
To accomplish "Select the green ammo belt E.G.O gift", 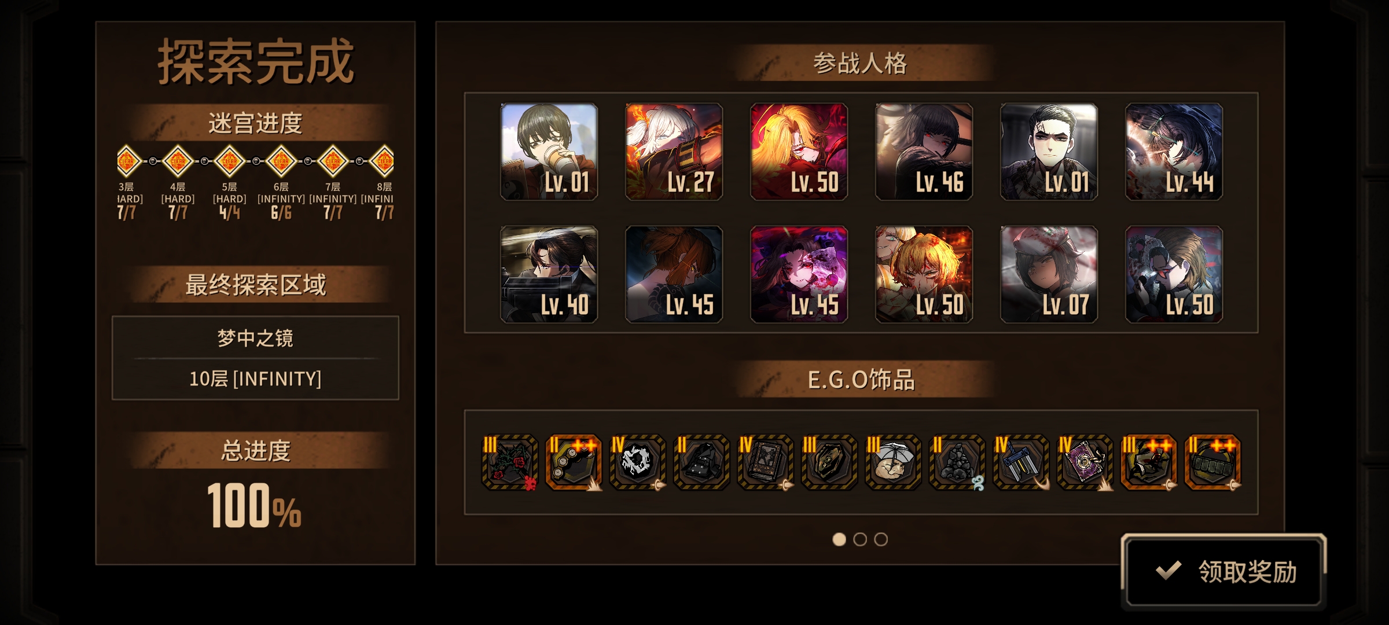I will pyautogui.click(x=1212, y=462).
